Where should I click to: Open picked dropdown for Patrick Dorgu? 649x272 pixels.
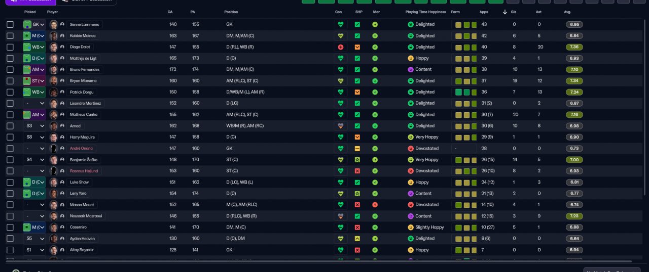34,92
